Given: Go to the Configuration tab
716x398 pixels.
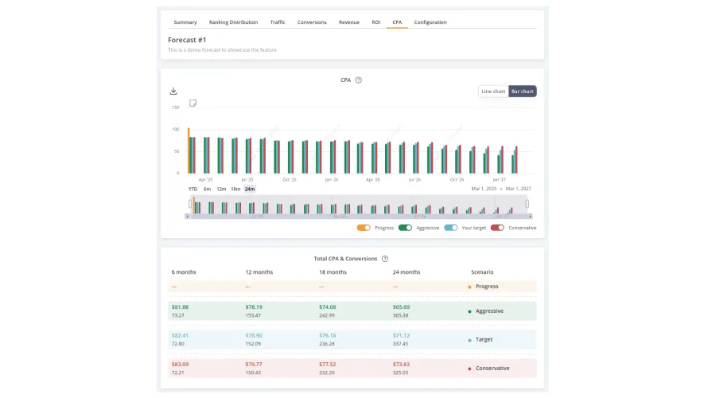Looking at the screenshot, I should pos(430,22).
